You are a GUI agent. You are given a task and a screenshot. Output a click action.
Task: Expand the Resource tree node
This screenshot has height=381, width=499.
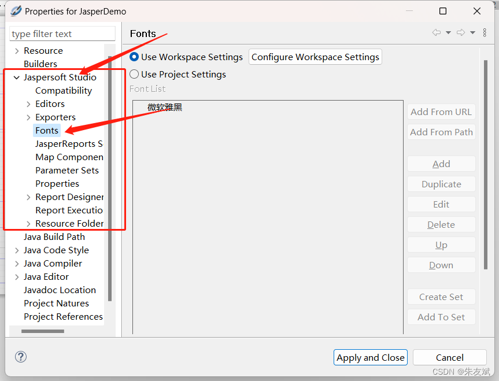(x=17, y=51)
